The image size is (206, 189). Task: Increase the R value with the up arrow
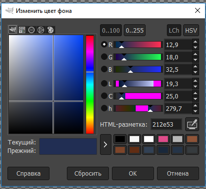pos(196,42)
